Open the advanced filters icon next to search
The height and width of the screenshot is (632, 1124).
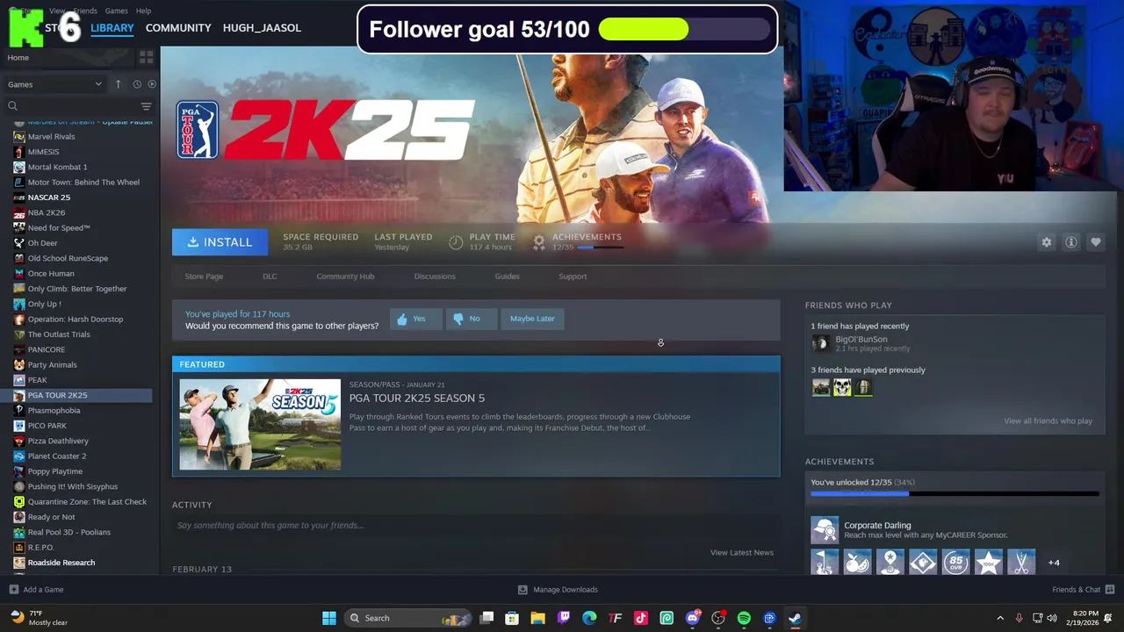pos(146,105)
